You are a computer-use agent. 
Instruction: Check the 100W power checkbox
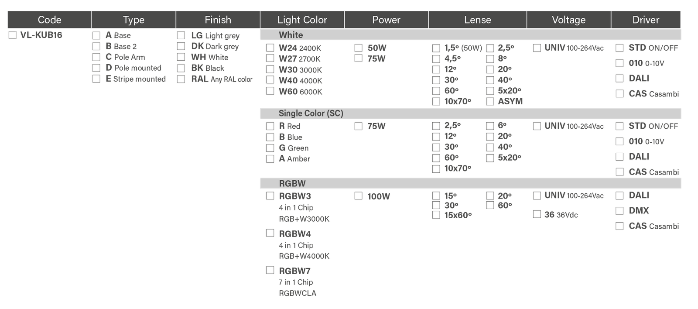coord(359,196)
